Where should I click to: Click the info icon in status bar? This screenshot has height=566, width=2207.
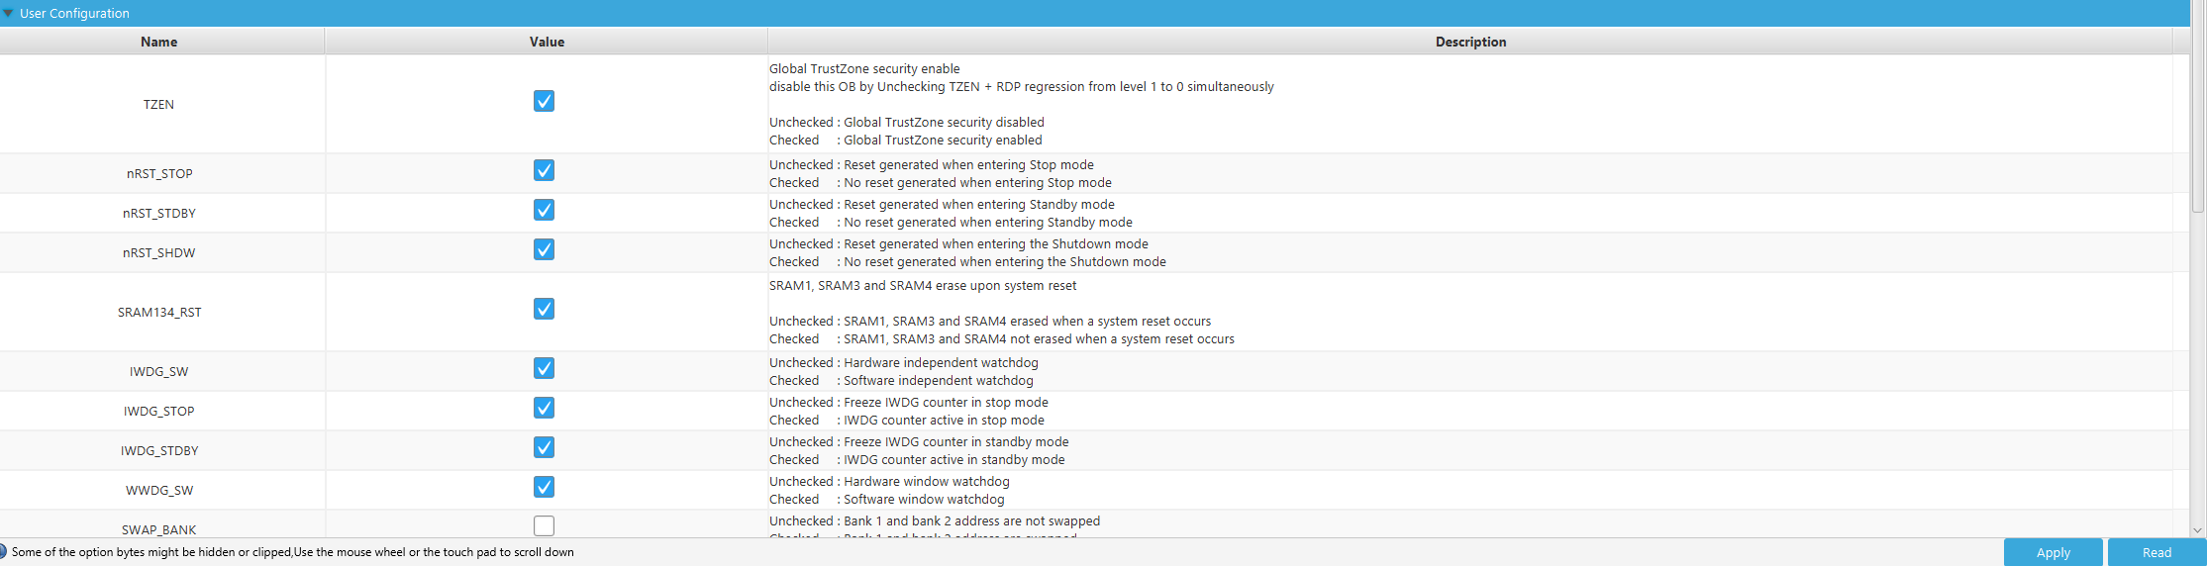tap(3, 551)
